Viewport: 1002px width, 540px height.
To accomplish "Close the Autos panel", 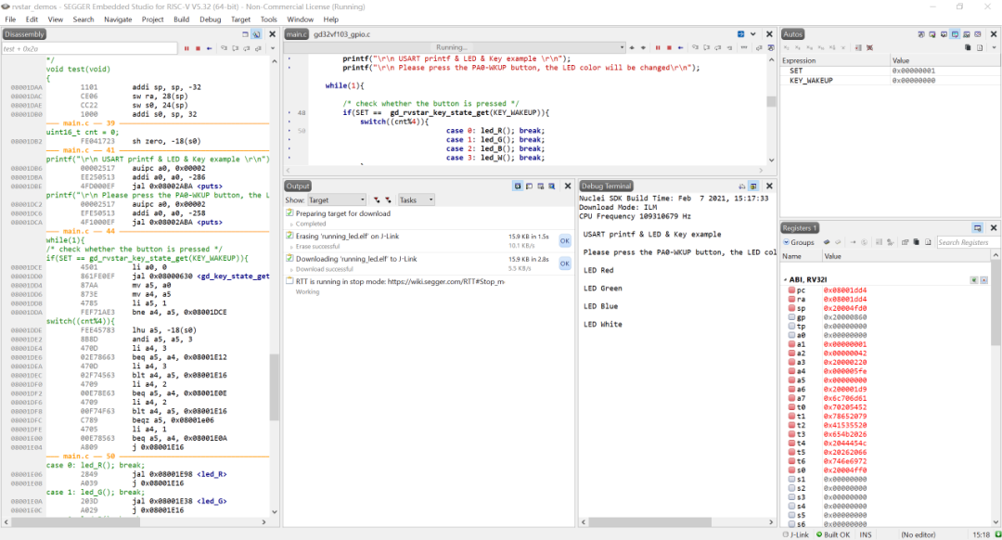I will [994, 34].
